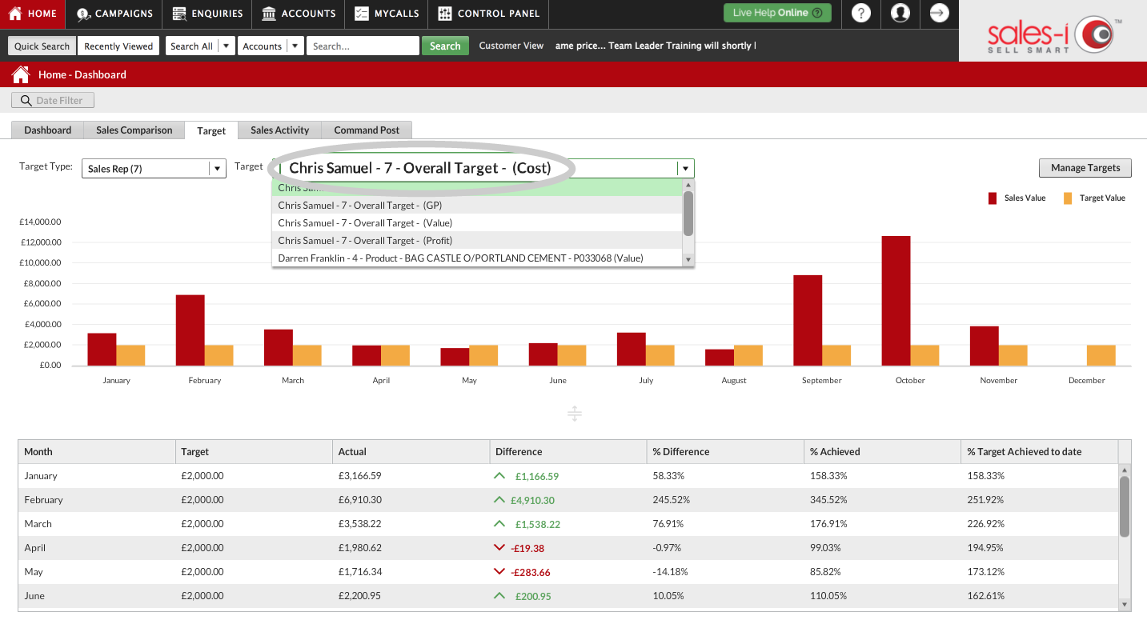This screenshot has width=1147, height=636.
Task: Click the Customer View link
Action: pos(511,46)
